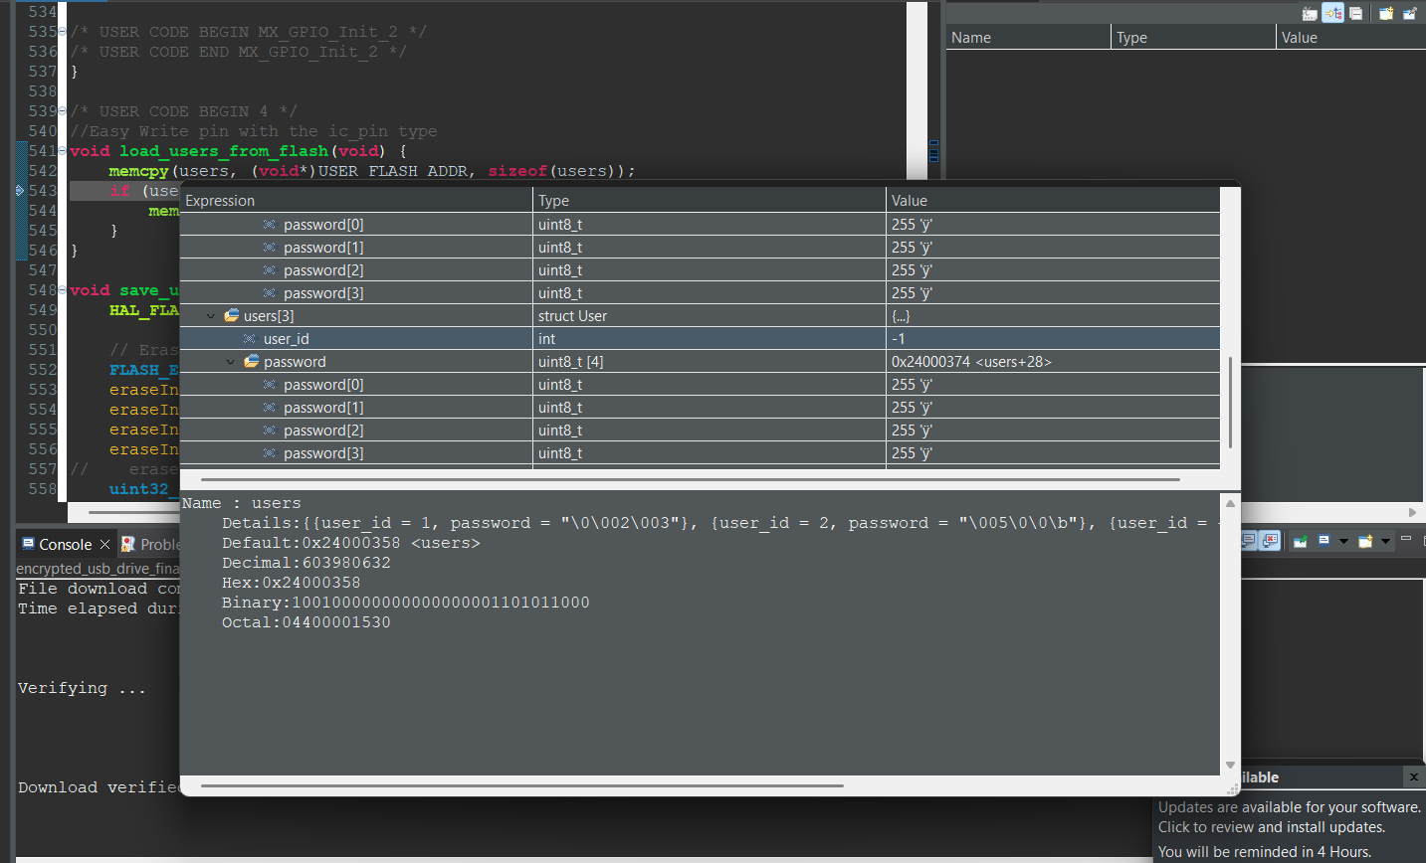Click the Display Selected Console monitor icon

point(1324,541)
